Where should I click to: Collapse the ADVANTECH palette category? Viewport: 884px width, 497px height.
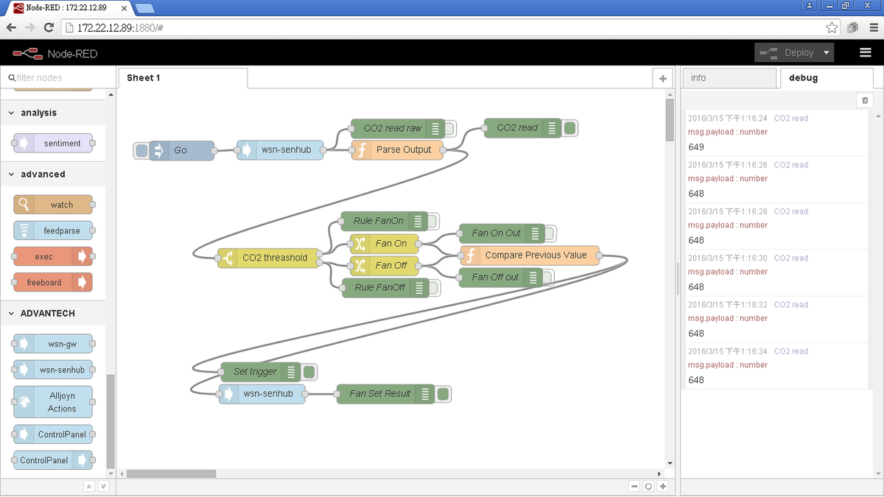click(x=12, y=313)
